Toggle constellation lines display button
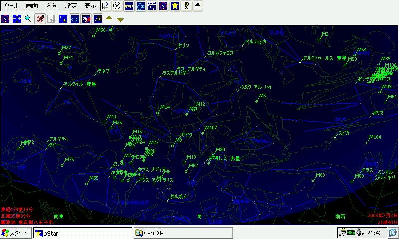This screenshot has width=399, height=239. point(140,6)
